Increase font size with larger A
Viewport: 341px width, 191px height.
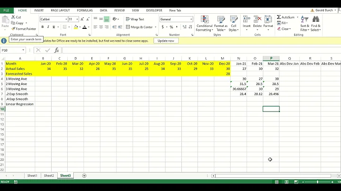coord(82,19)
